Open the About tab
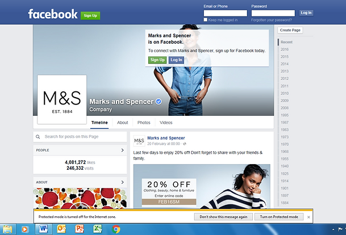Viewport: 346px width, 235px height. (x=123, y=123)
